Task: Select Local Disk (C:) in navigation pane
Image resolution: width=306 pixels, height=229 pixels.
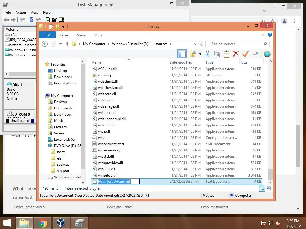Action: (65, 140)
